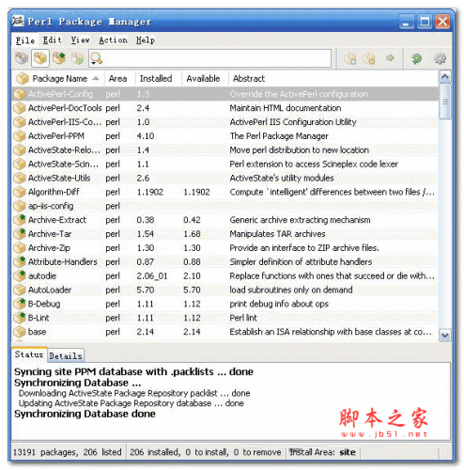Open the Help menu

(146, 40)
